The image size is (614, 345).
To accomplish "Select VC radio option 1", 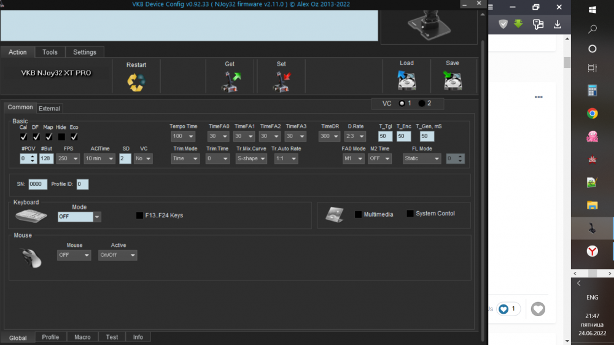I will 402,103.
